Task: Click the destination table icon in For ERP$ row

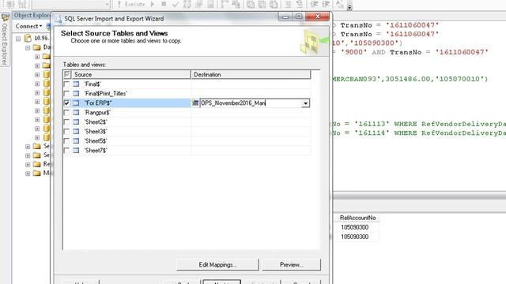Action: [195, 103]
